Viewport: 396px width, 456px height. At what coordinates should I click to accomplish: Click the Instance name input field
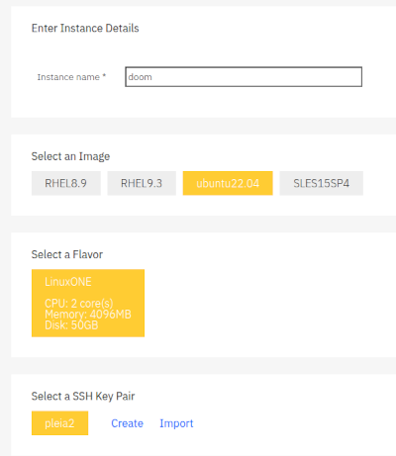coord(244,77)
